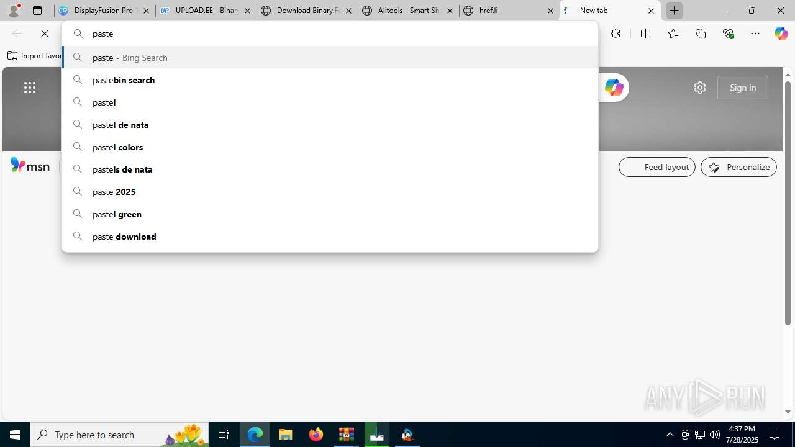795x447 pixels.
Task: Click the page vertical scrollbar
Action: pyautogui.click(x=788, y=204)
